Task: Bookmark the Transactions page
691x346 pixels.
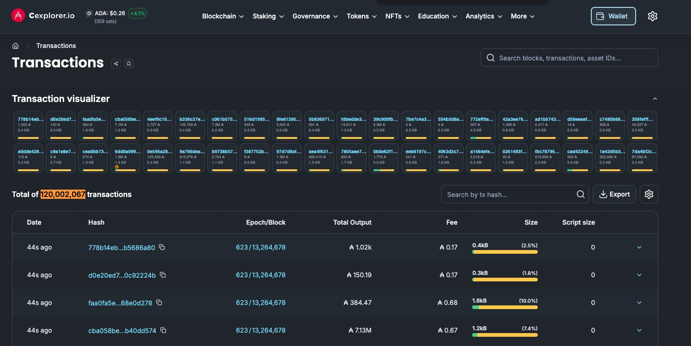Action: 129,64
